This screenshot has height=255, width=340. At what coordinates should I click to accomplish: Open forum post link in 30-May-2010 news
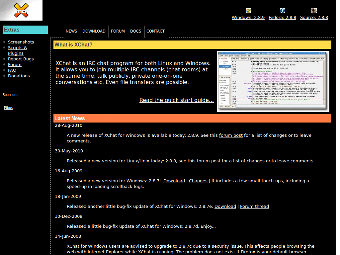(x=209, y=161)
